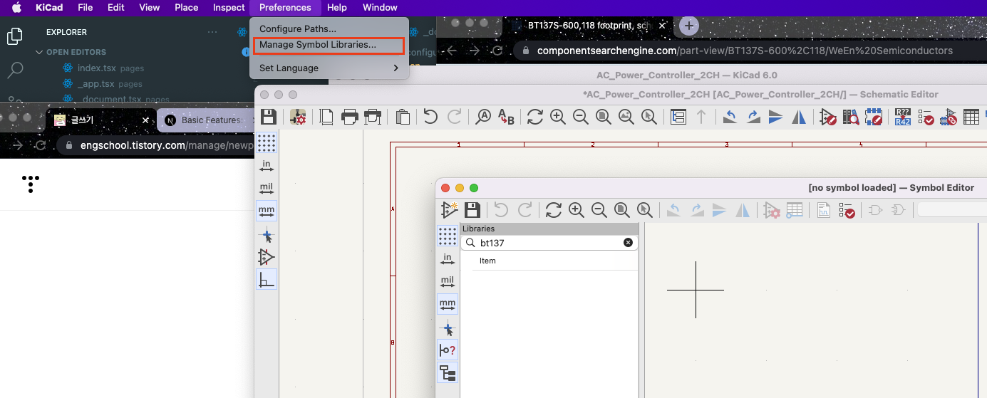Zoom in within Symbol Editor
The width and height of the screenshot is (987, 398).
point(577,210)
